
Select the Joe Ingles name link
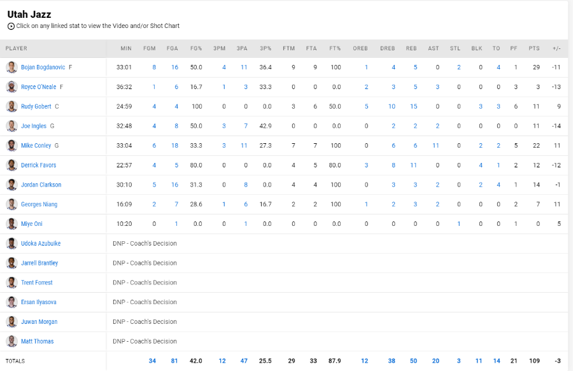34,126
